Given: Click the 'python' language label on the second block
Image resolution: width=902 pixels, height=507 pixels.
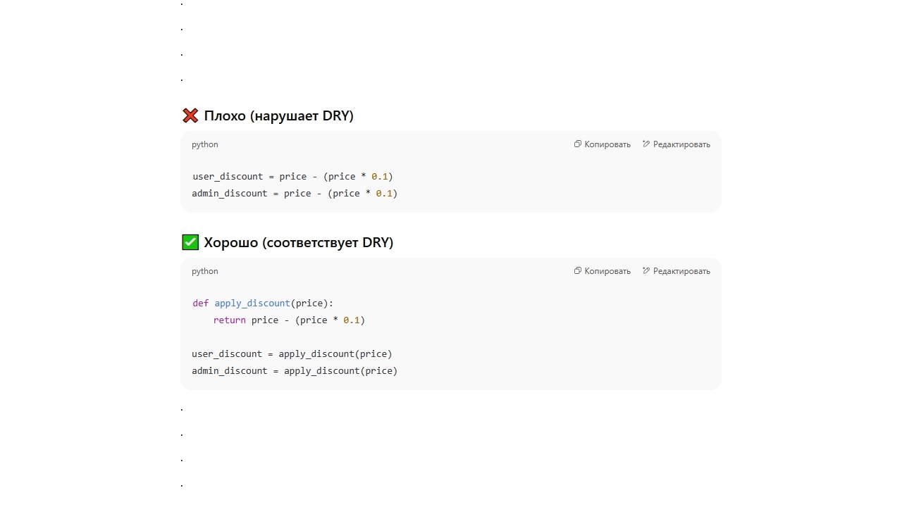Looking at the screenshot, I should pos(204,271).
